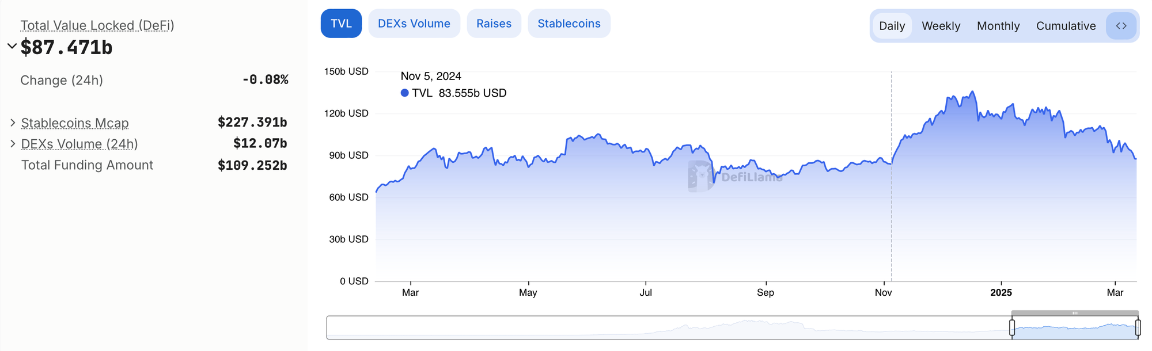The width and height of the screenshot is (1152, 351).
Task: Expand the Stablecoins Mcap row
Action: point(13,123)
